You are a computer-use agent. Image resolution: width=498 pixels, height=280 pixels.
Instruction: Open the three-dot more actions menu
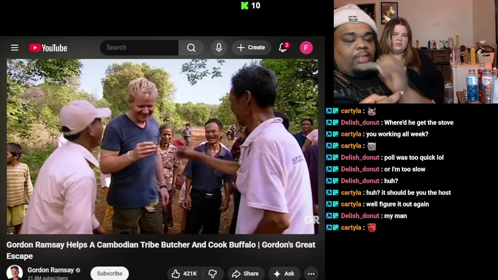click(x=311, y=274)
